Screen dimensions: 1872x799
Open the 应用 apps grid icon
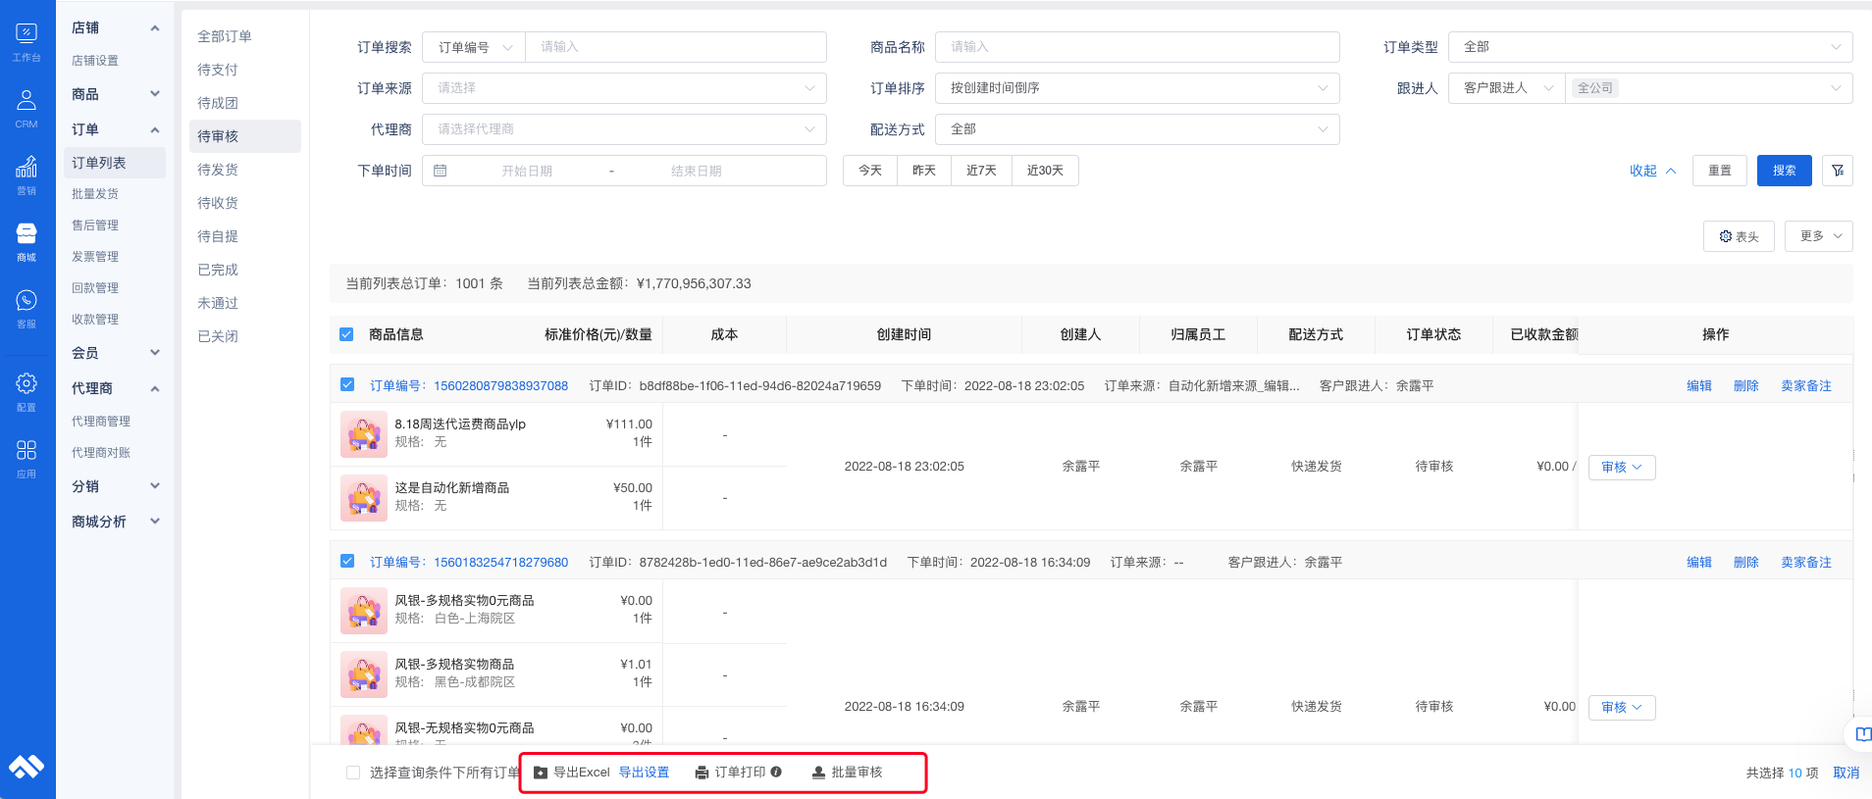26,458
